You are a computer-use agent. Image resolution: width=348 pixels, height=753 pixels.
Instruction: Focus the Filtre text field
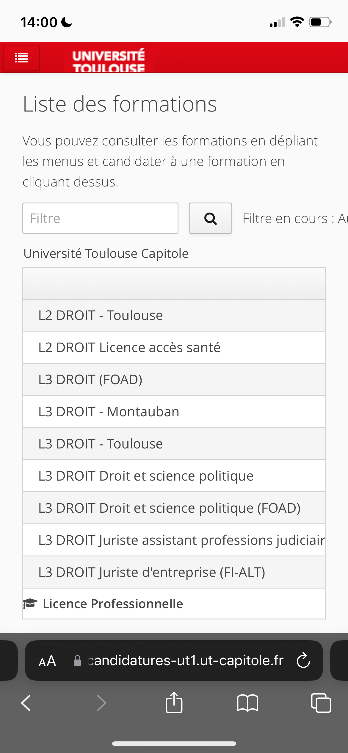[100, 218]
